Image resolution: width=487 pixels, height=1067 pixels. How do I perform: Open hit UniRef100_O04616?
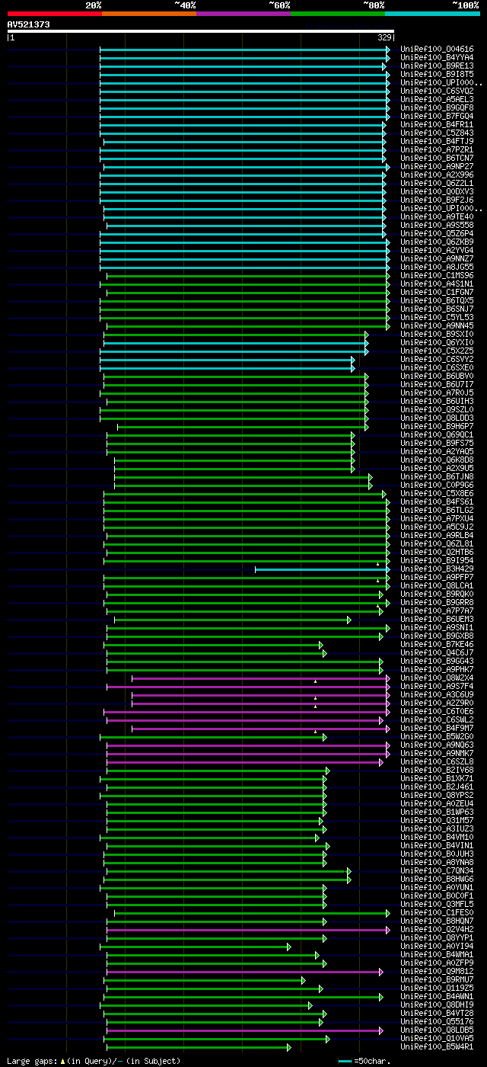point(437,49)
